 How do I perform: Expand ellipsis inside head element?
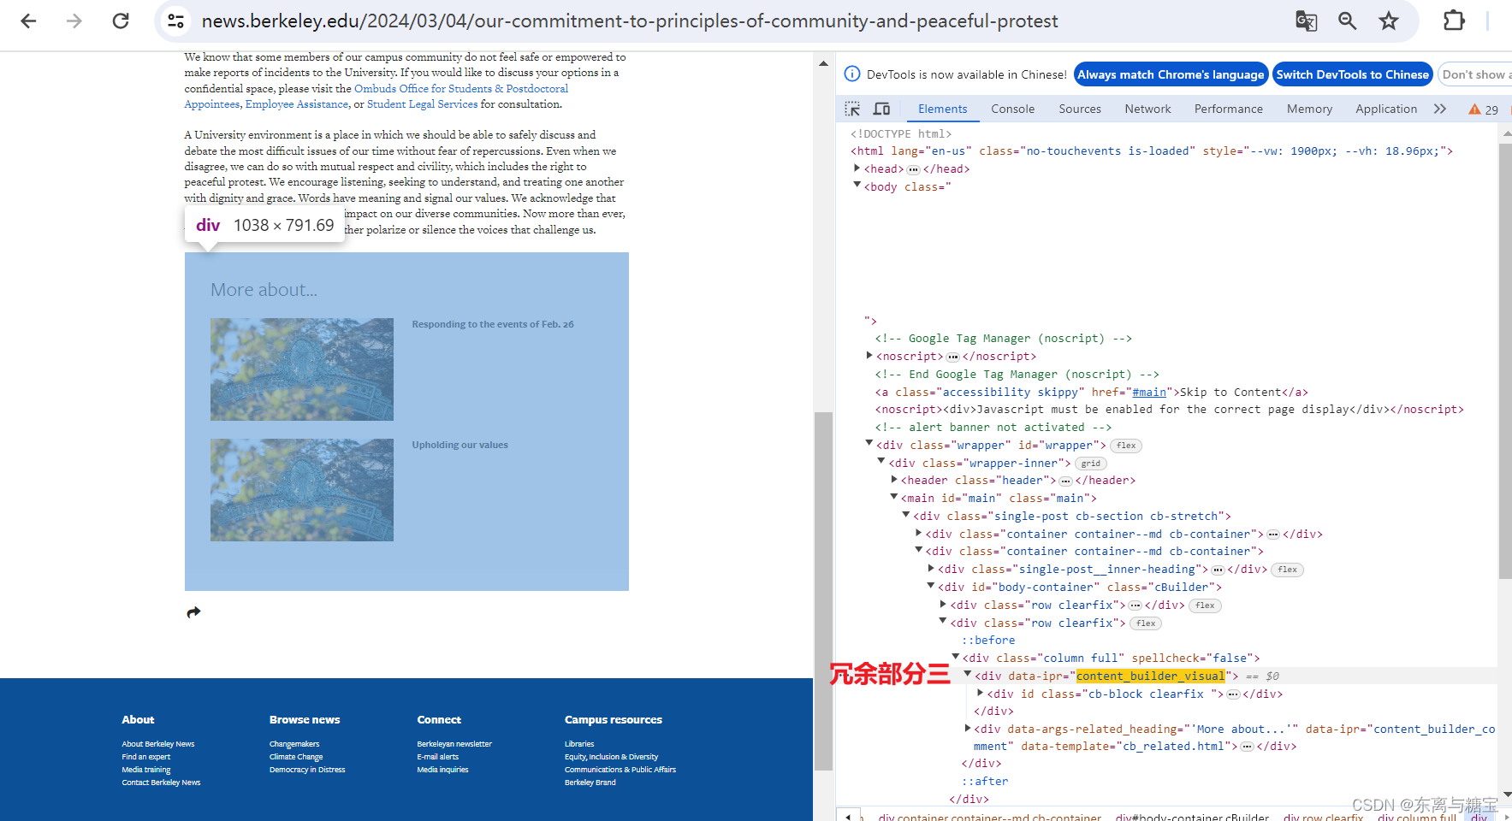click(x=913, y=169)
